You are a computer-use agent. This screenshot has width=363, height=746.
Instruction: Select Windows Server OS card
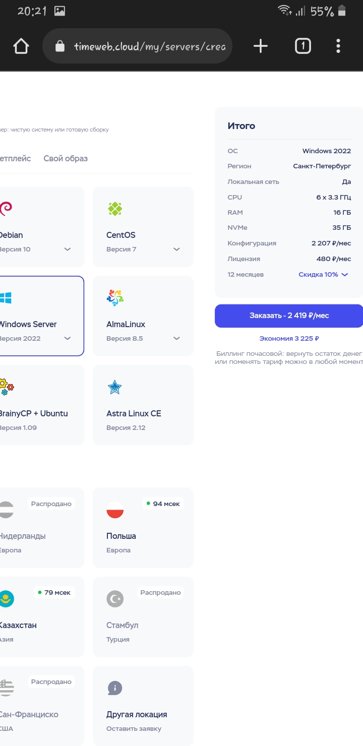click(41, 316)
